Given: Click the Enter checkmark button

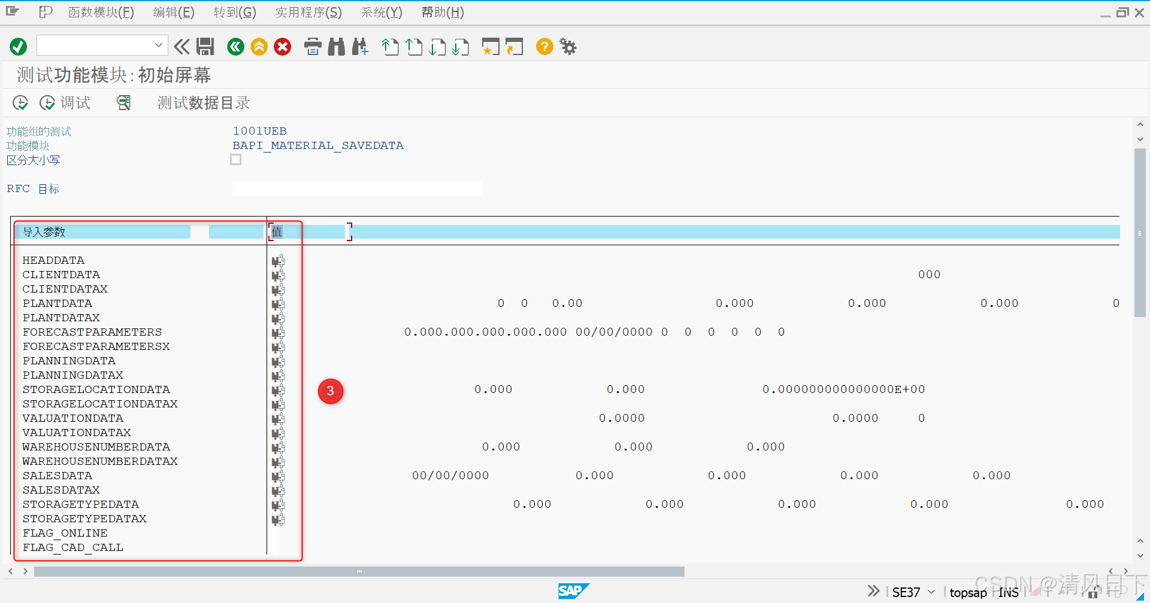Looking at the screenshot, I should coord(17,46).
